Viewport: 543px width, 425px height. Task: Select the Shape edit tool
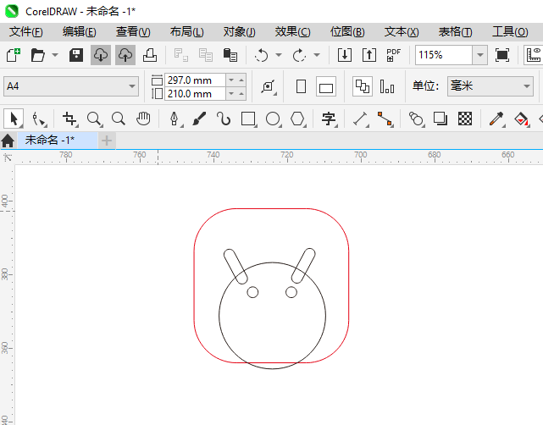(39, 119)
